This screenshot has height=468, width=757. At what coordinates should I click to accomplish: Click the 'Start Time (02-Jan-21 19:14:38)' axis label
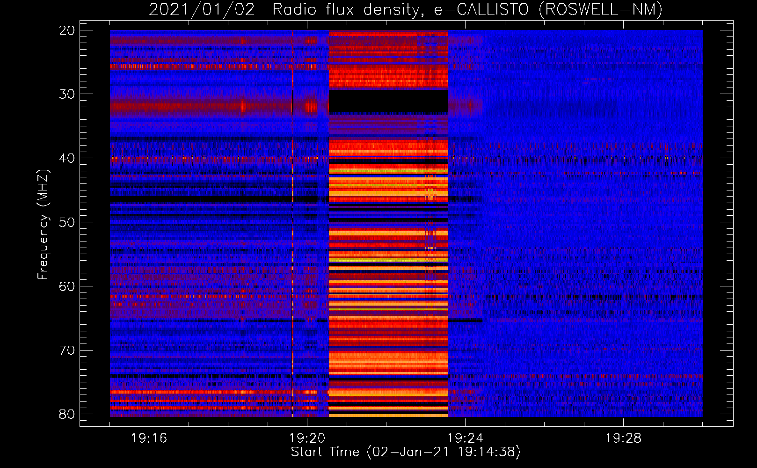point(406,452)
